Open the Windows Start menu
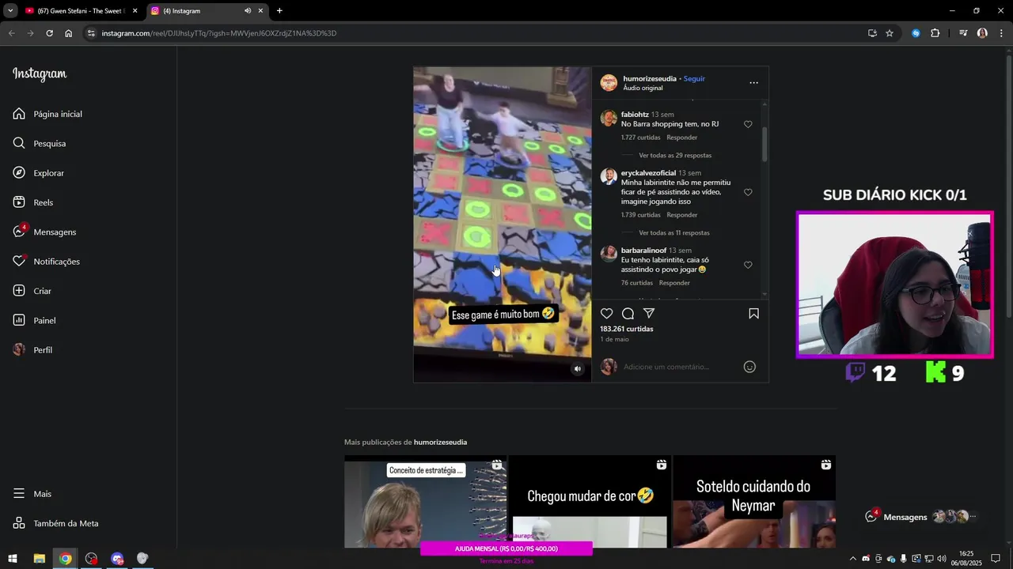 13,559
